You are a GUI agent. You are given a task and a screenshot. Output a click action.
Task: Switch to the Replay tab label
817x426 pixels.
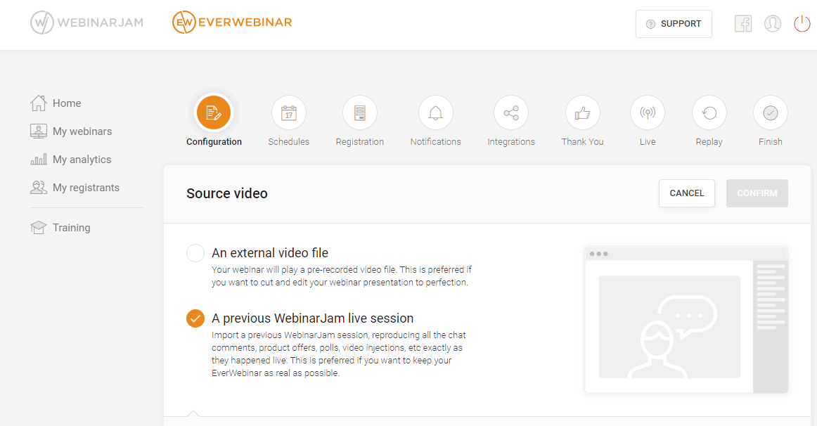tap(709, 142)
